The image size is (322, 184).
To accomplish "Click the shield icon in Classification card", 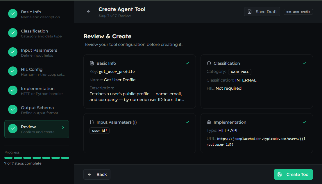I will (x=209, y=63).
